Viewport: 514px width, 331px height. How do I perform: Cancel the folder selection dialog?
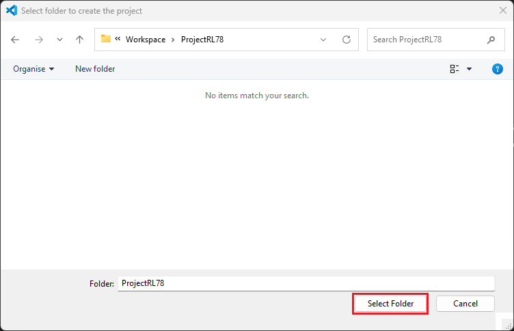click(465, 304)
